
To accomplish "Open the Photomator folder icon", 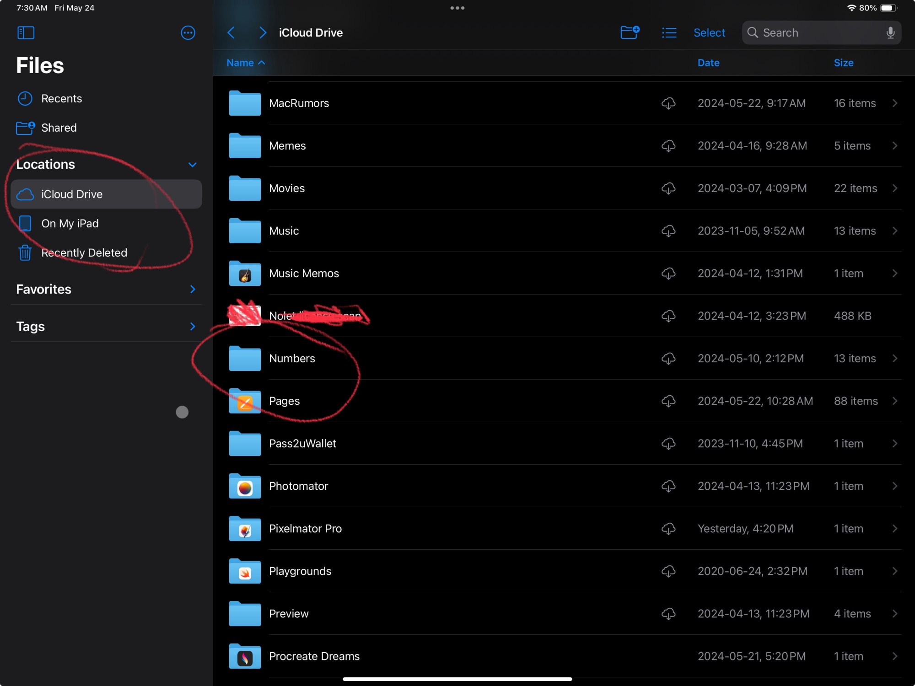I will pyautogui.click(x=245, y=486).
